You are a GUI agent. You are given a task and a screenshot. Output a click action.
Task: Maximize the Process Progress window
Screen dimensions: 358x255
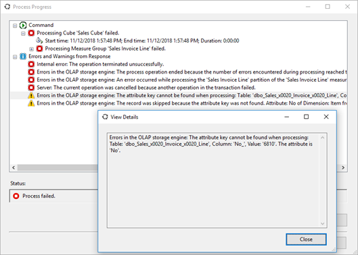(x=328, y=7)
